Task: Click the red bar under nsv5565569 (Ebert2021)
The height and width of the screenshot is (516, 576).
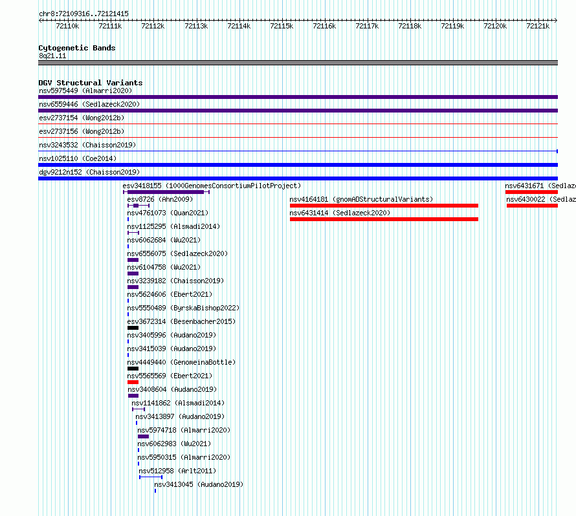Action: click(133, 382)
